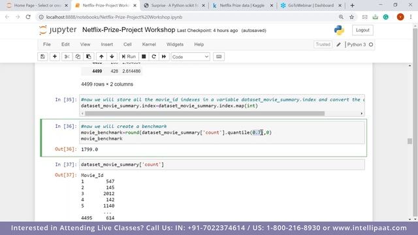Click the mail extension icon
The image size is (418, 235).
point(364,17)
